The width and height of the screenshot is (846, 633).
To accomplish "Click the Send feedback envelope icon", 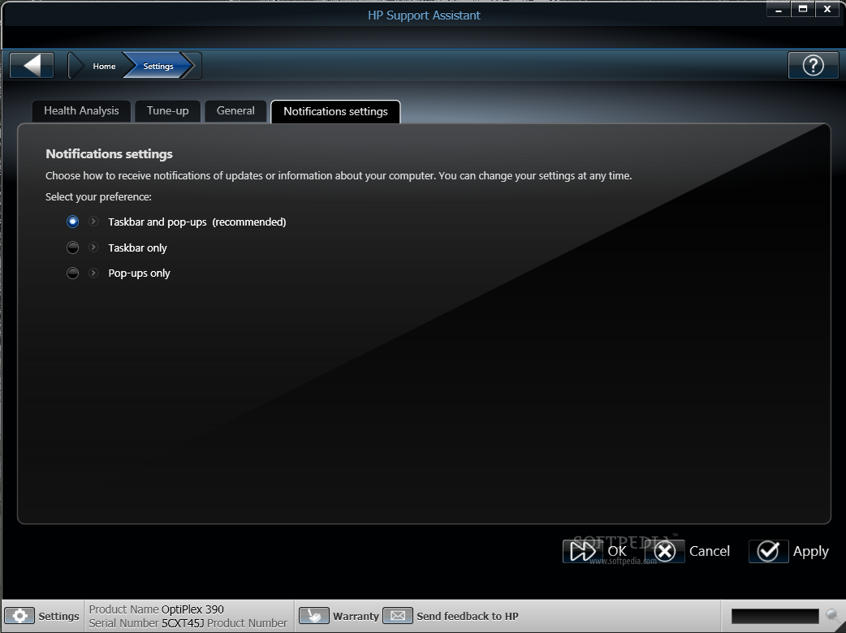I will (x=398, y=616).
